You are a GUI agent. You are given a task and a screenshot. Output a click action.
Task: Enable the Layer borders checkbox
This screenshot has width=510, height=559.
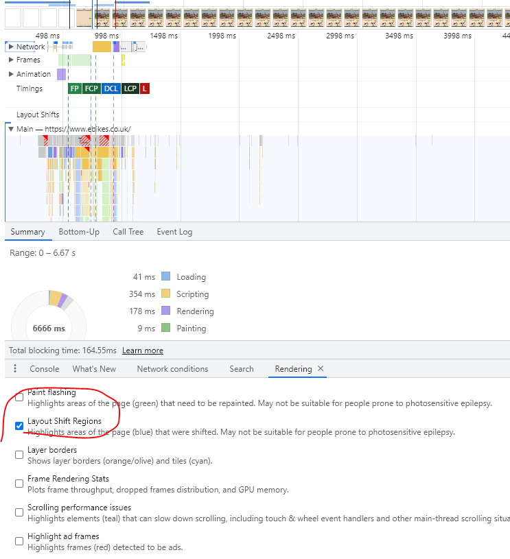point(19,455)
